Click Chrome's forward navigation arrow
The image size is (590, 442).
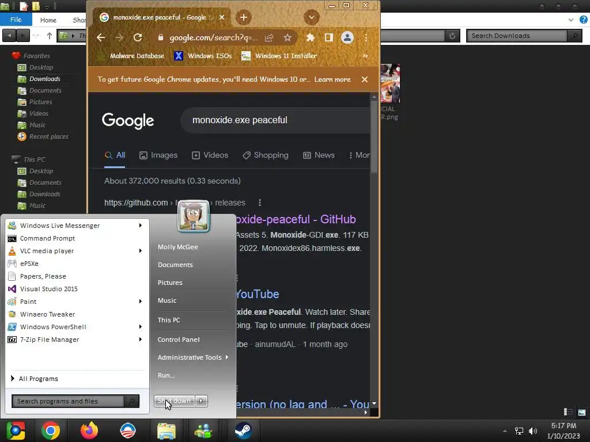point(119,37)
